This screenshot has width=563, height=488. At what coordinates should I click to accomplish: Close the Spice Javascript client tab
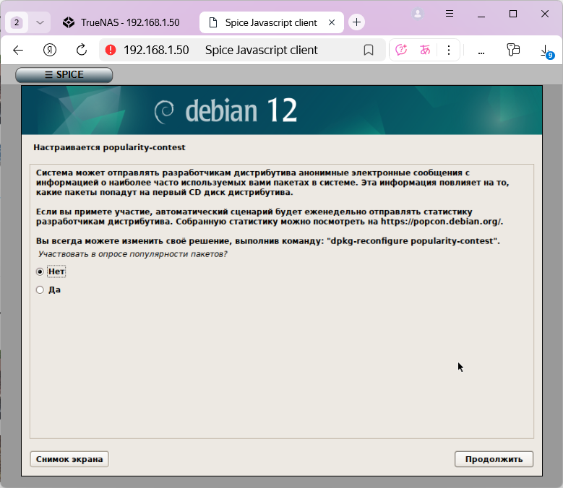(332, 22)
